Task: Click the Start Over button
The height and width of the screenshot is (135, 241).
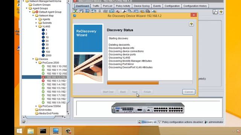Action: (108, 92)
